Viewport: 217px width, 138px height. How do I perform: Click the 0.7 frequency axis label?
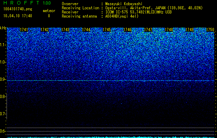coord(3,114)
